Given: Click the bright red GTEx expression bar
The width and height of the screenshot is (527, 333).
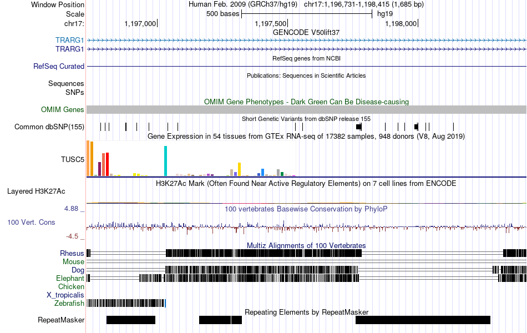Looking at the screenshot, I should (x=107, y=164).
